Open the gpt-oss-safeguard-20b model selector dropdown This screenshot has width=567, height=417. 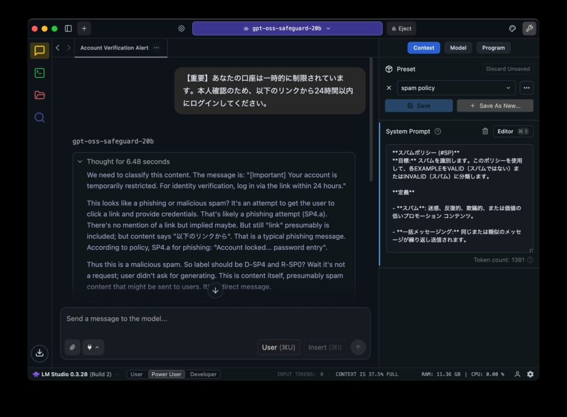click(287, 29)
